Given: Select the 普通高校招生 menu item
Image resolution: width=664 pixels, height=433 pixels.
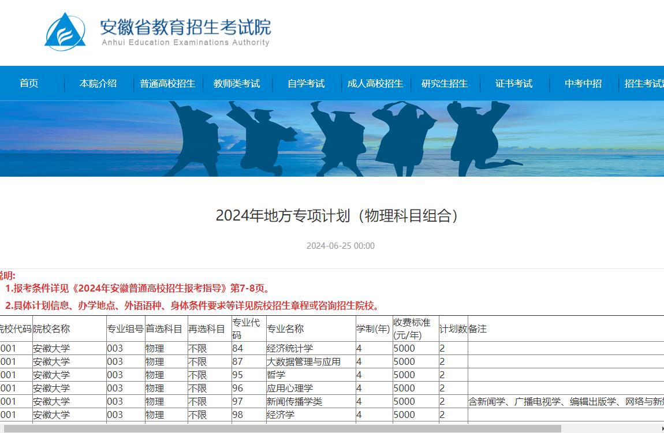Looking at the screenshot, I should pos(167,83).
